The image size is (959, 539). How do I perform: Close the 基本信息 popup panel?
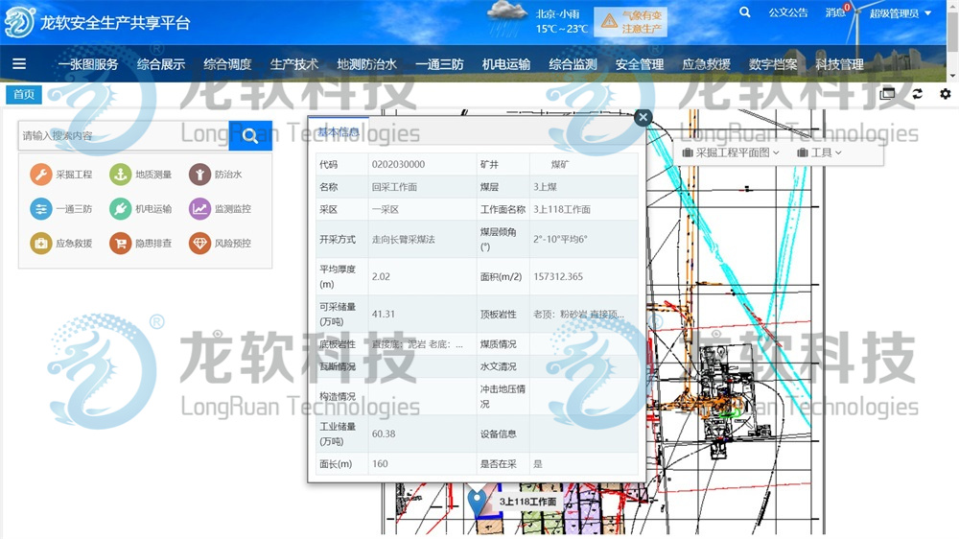point(643,117)
